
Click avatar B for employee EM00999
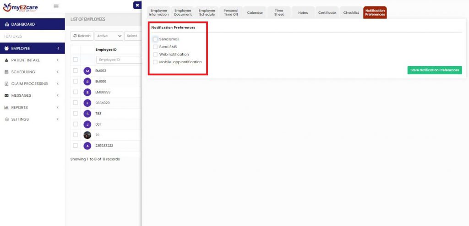click(87, 92)
